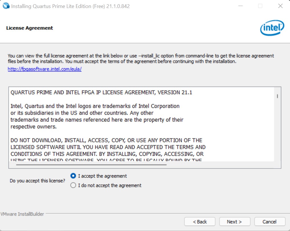Proceed with the Next button
Screen dimensions: 290x231
(234, 222)
